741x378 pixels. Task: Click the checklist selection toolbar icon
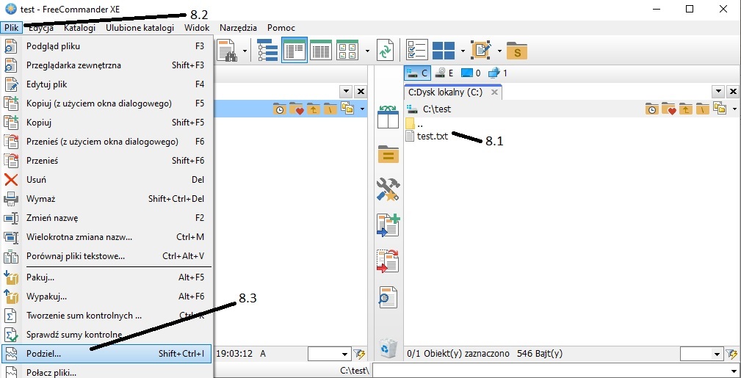pyautogui.click(x=417, y=50)
